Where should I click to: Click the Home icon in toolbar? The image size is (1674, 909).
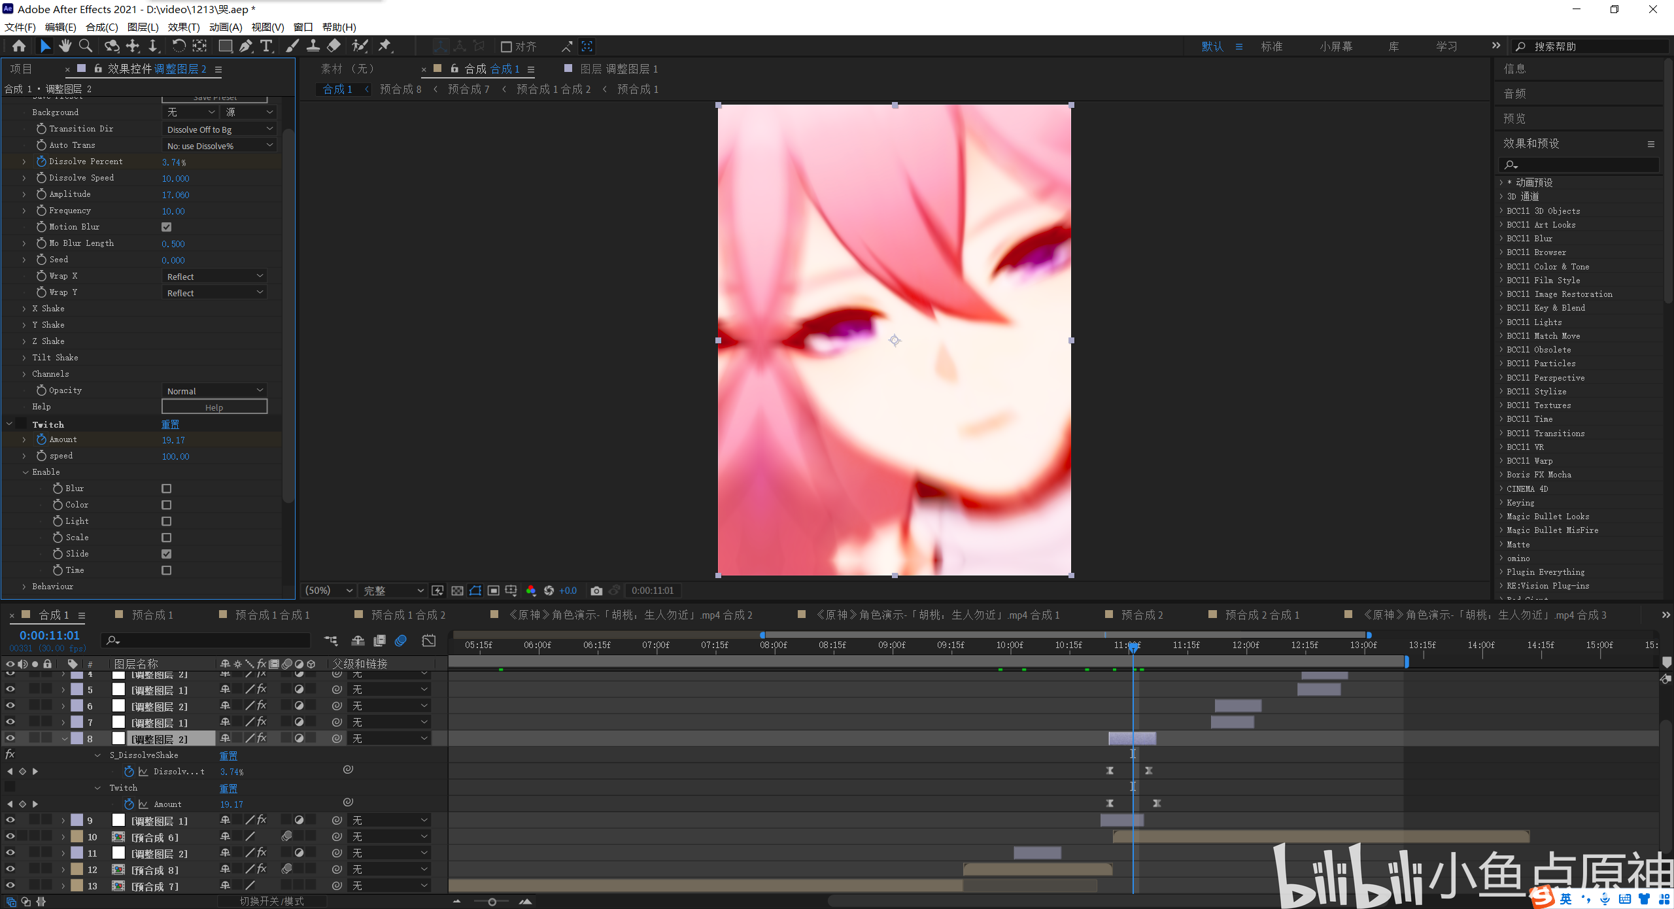(x=19, y=46)
